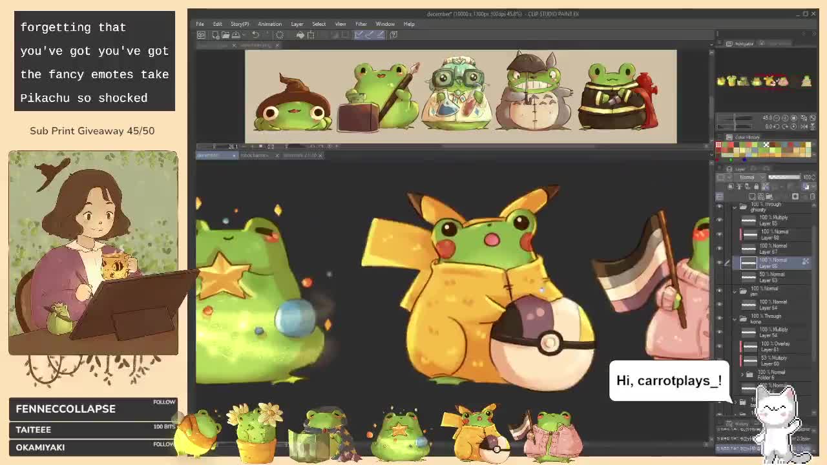Click the Navigator rotate right icon
The width and height of the screenshot is (827, 465).
785,127
